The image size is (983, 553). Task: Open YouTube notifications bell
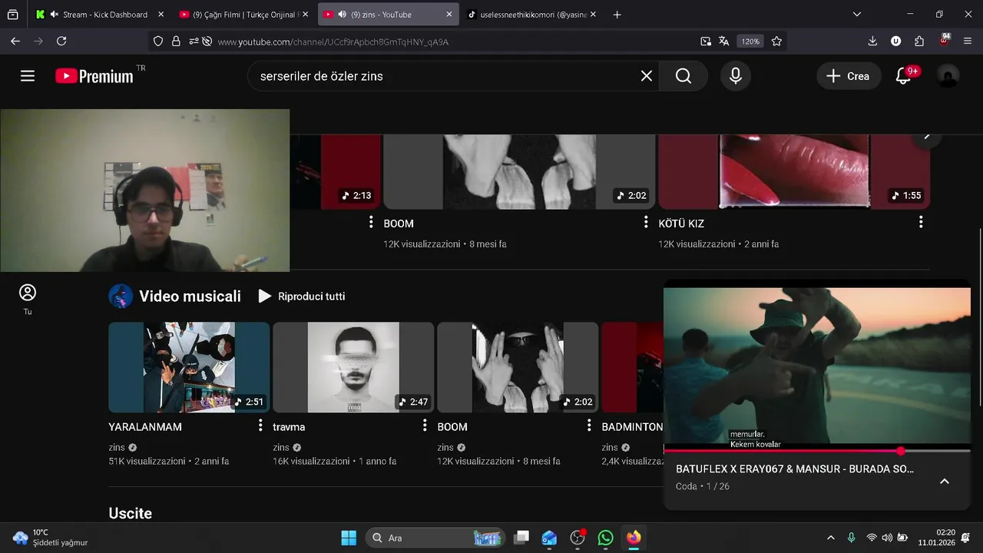point(904,76)
